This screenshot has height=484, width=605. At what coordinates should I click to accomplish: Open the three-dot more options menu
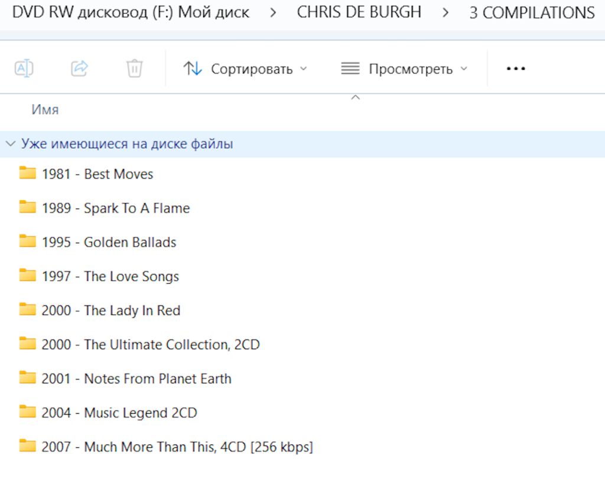[x=516, y=69]
